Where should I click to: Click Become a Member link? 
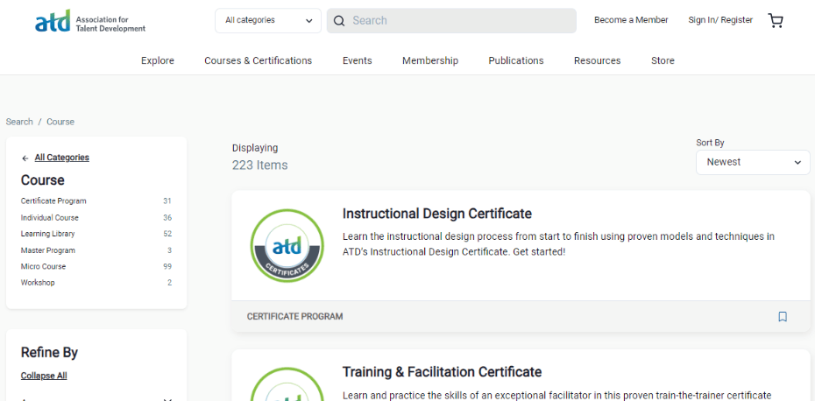631,20
